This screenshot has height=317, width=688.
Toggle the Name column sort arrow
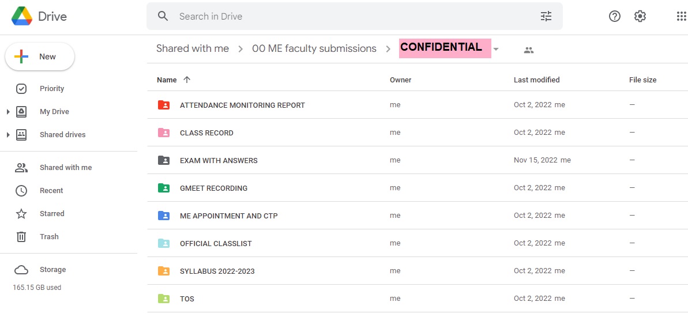[186, 80]
